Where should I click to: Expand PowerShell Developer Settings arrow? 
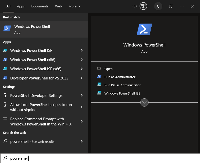point(81,95)
